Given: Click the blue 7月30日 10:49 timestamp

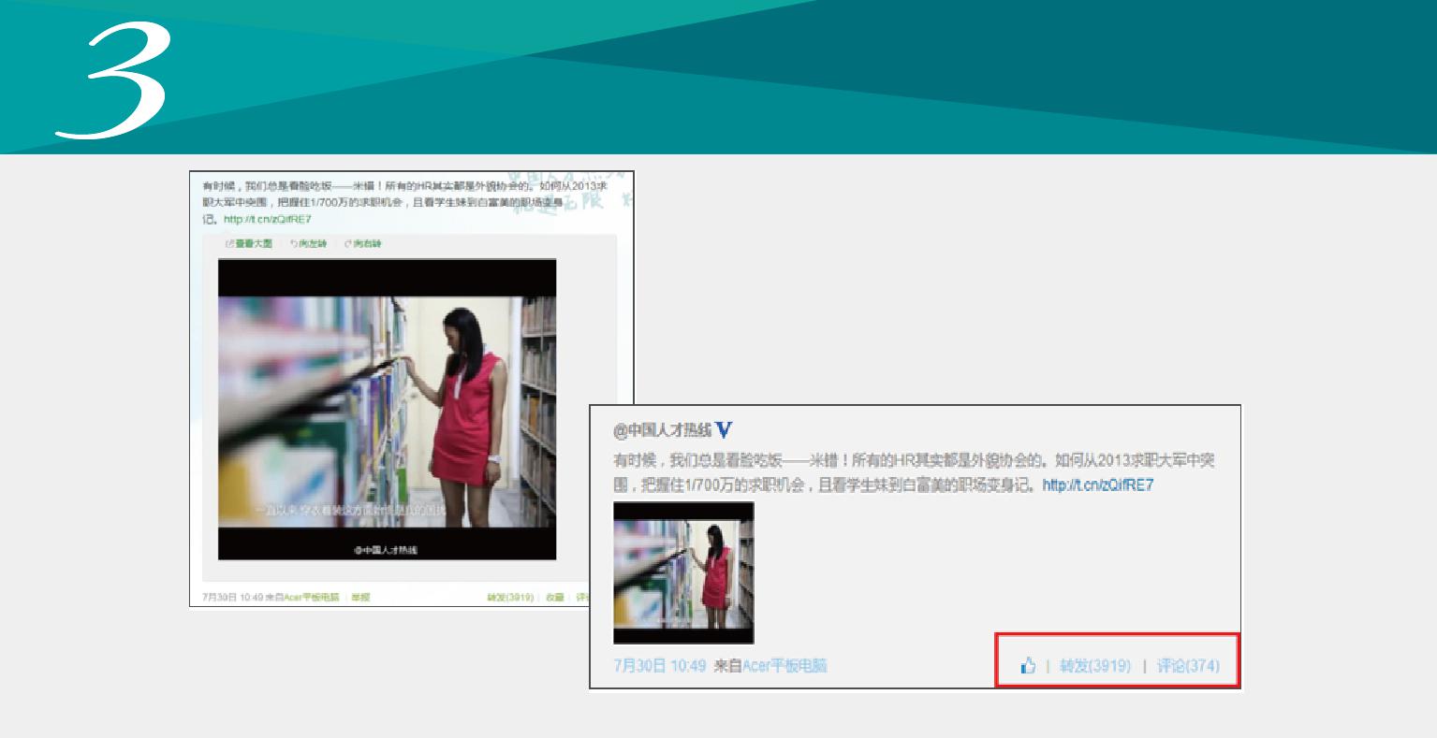Looking at the screenshot, I should (x=659, y=666).
